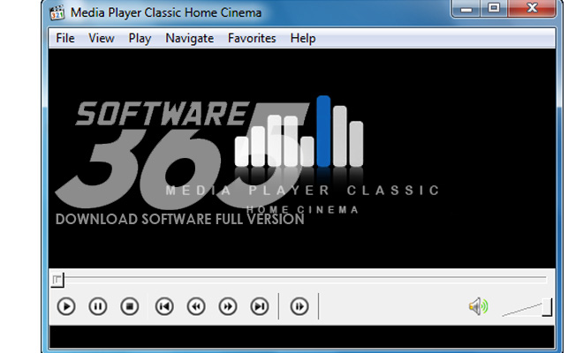Click the black status bar at the bottom
The image size is (583, 353).
(x=302, y=337)
